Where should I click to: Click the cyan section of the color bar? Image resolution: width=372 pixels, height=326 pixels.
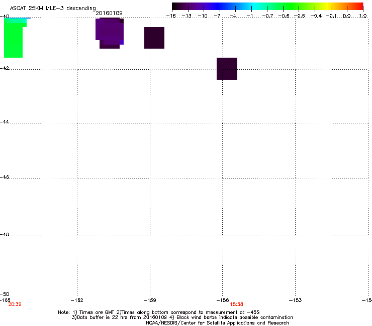(254, 7)
